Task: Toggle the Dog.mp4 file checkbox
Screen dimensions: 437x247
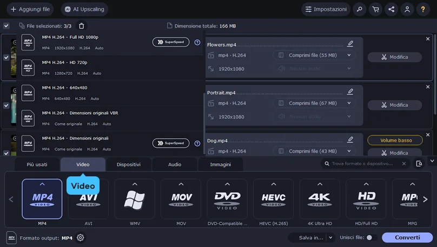Action: pos(6,153)
